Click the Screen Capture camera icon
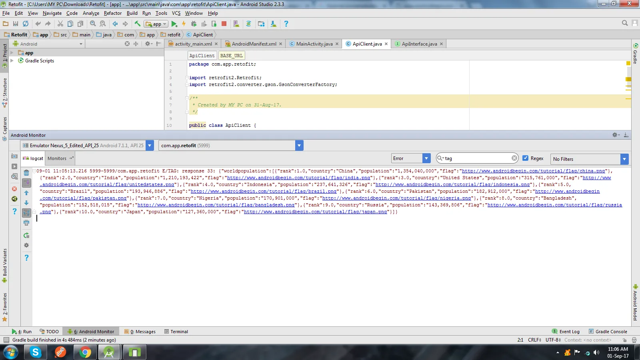Screen dimensions: 640x360 14,156
